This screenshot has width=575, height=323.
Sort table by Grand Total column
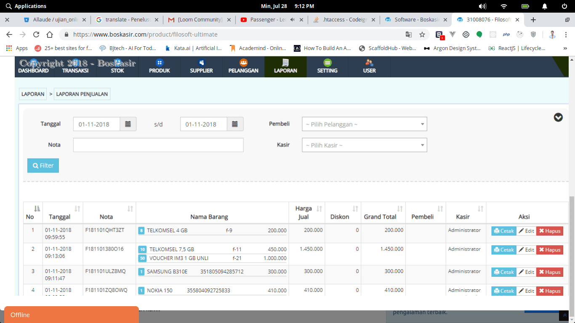[x=400, y=209]
